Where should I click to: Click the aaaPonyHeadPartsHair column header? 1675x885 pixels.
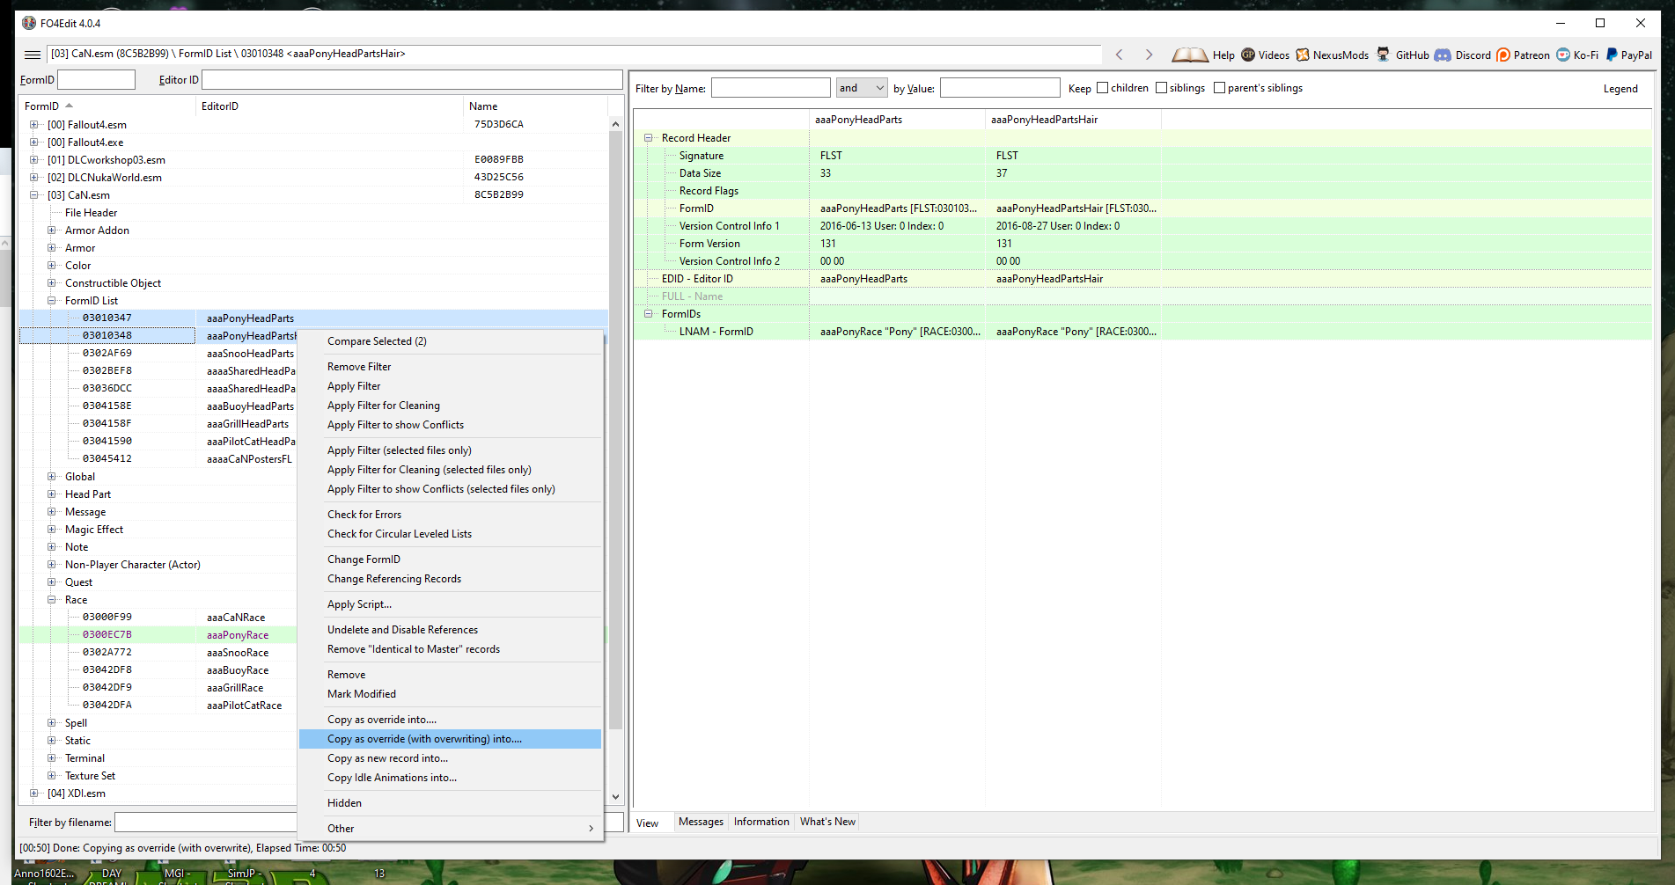click(1073, 120)
